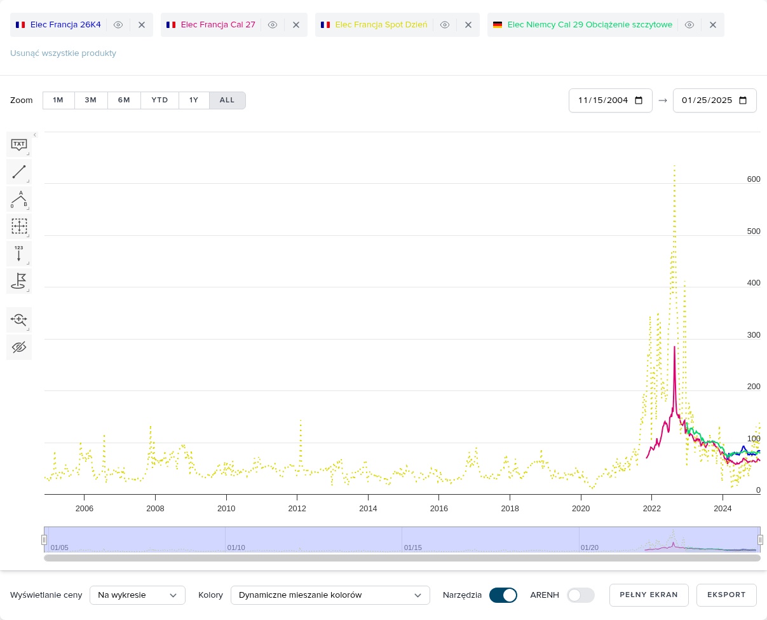Select the trend line drawing tool
Image resolution: width=767 pixels, height=620 pixels.
19,172
